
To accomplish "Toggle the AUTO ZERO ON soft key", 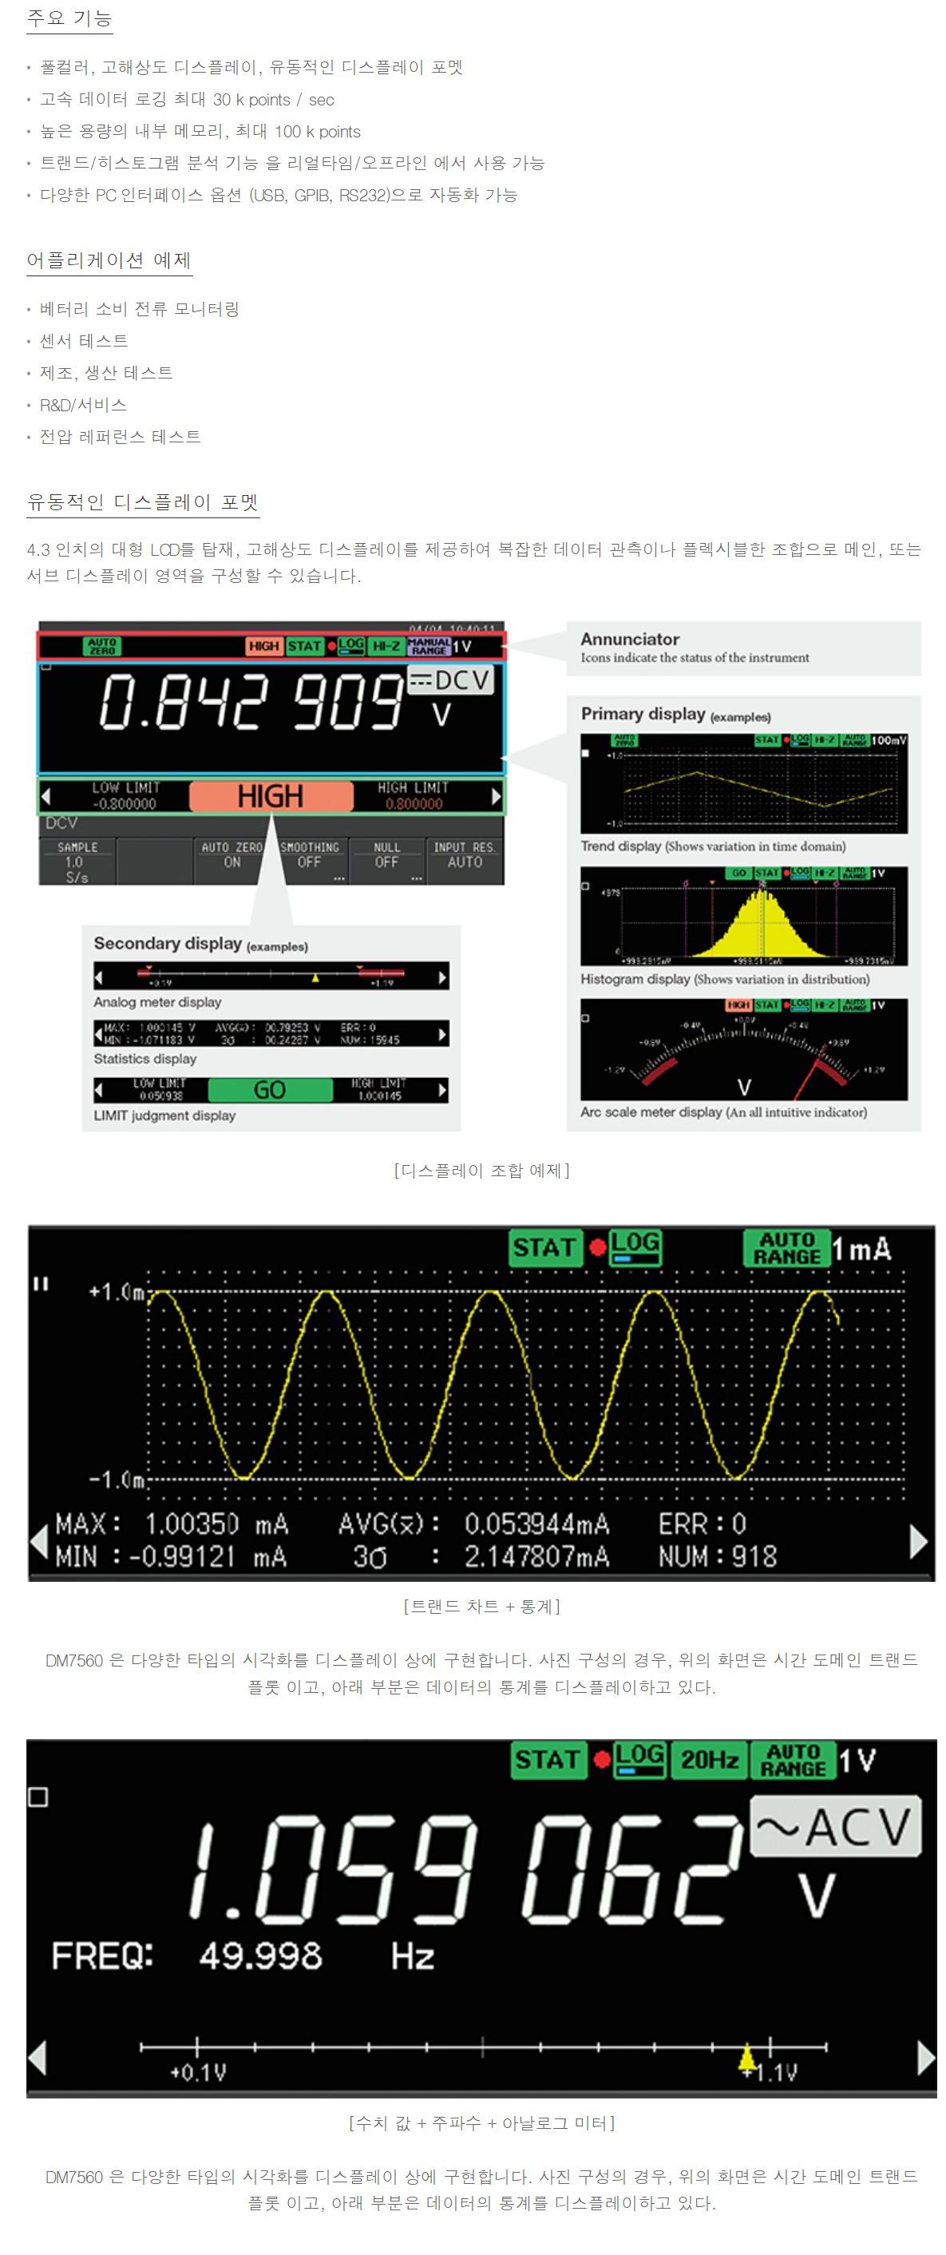I will click(231, 856).
